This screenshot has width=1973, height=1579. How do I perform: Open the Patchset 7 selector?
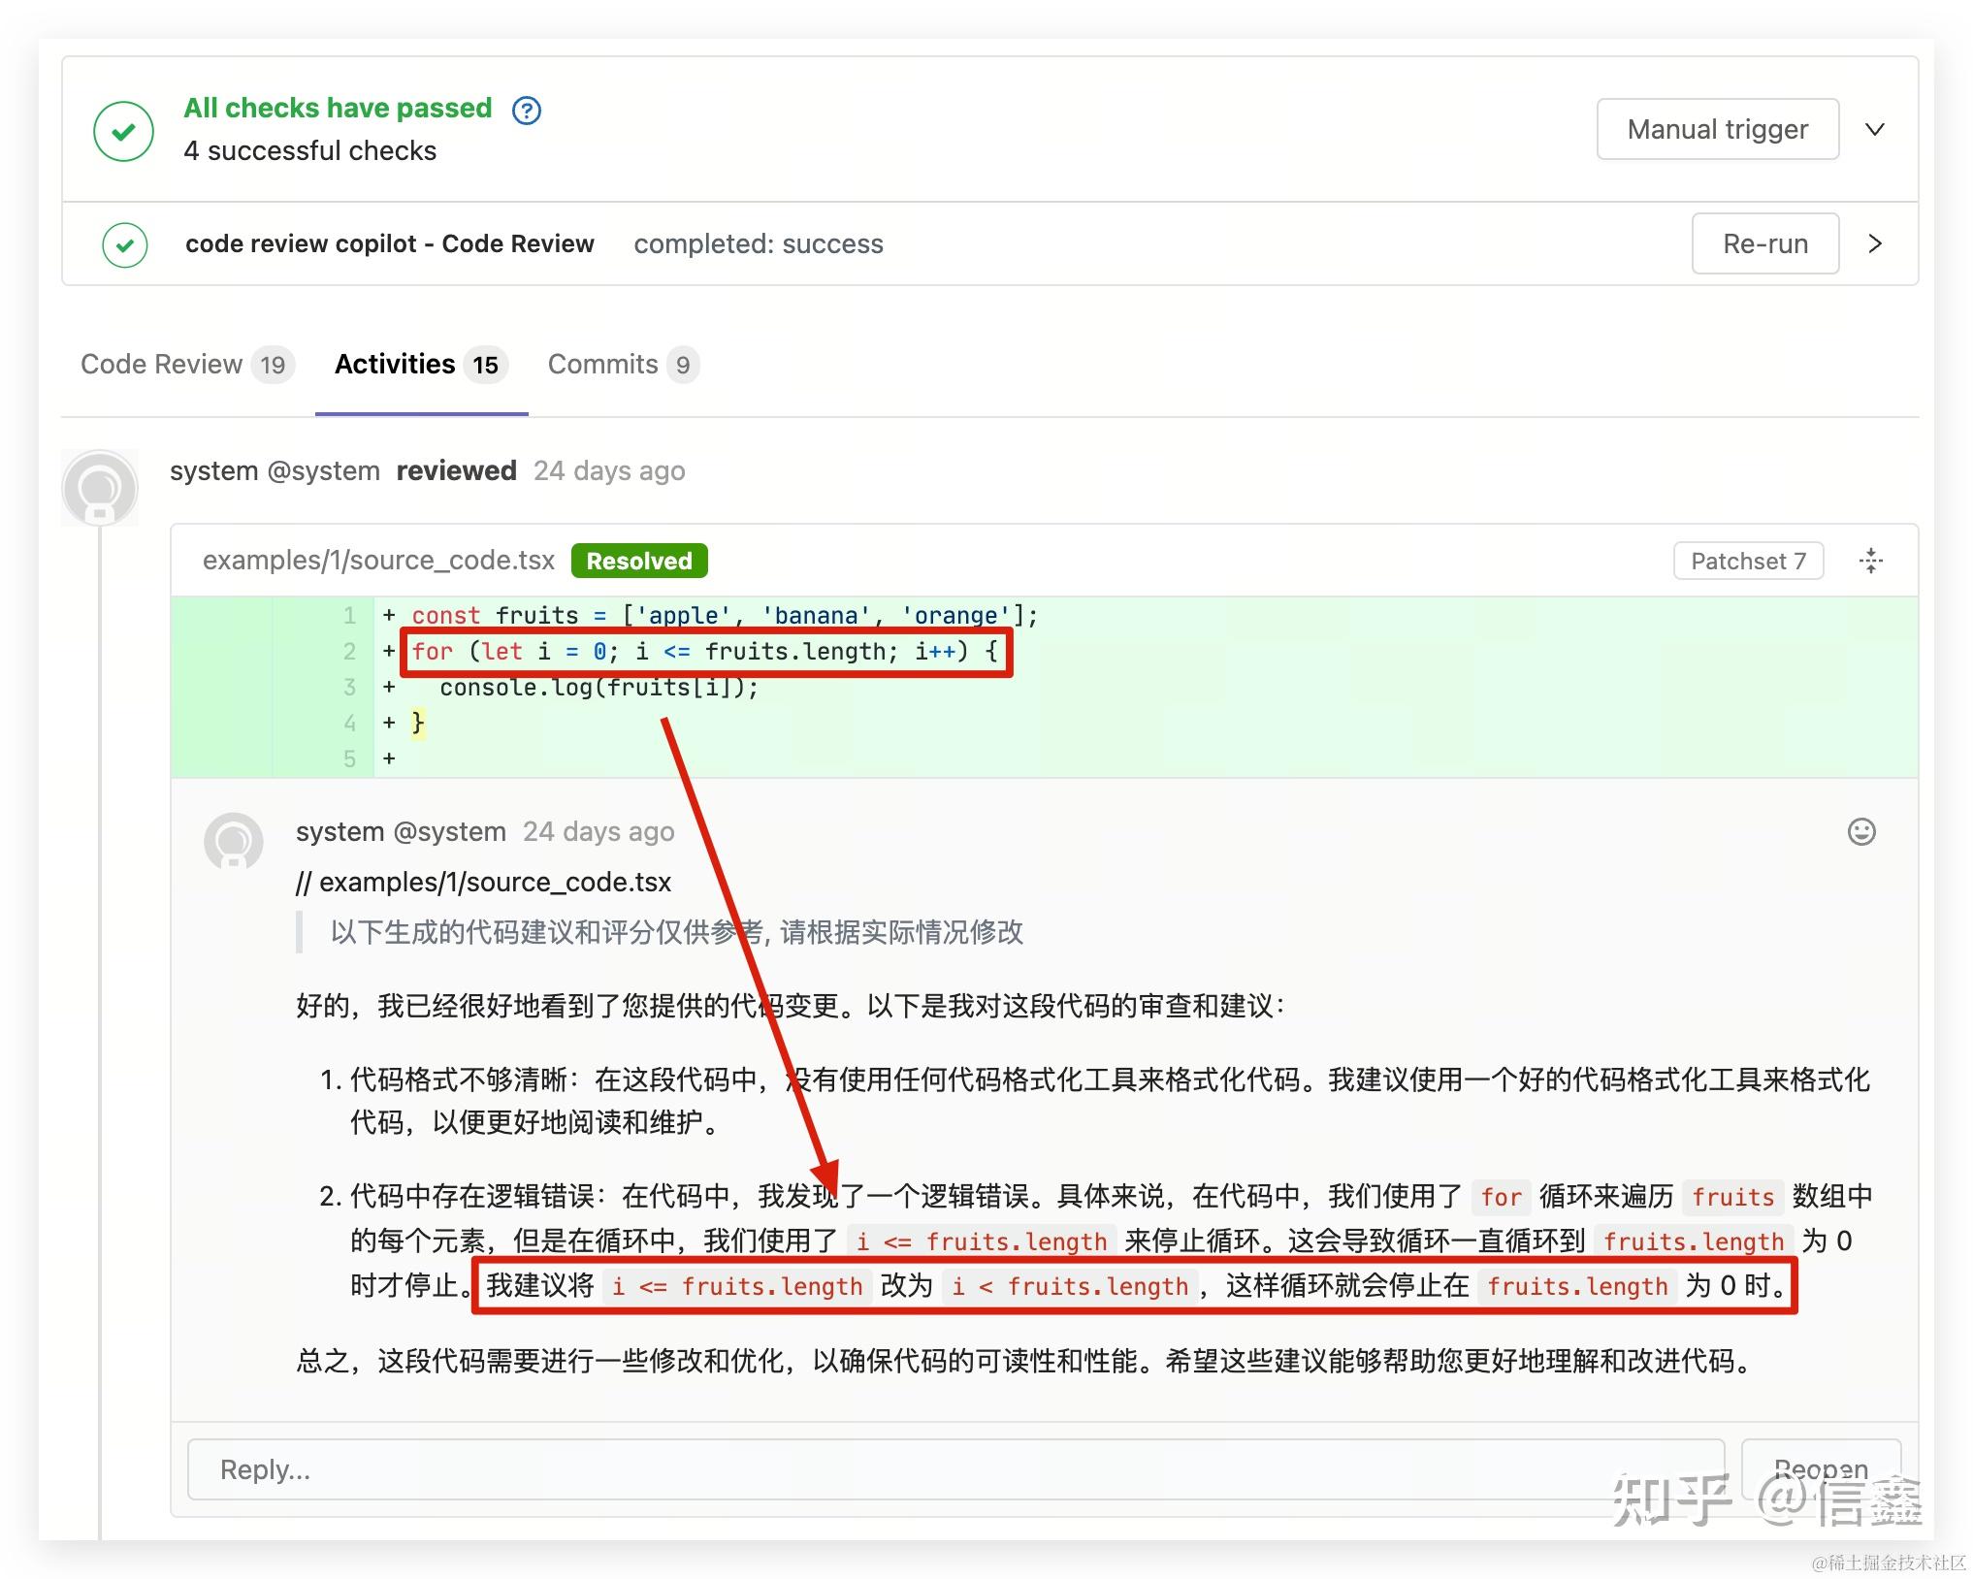pyautogui.click(x=1748, y=560)
